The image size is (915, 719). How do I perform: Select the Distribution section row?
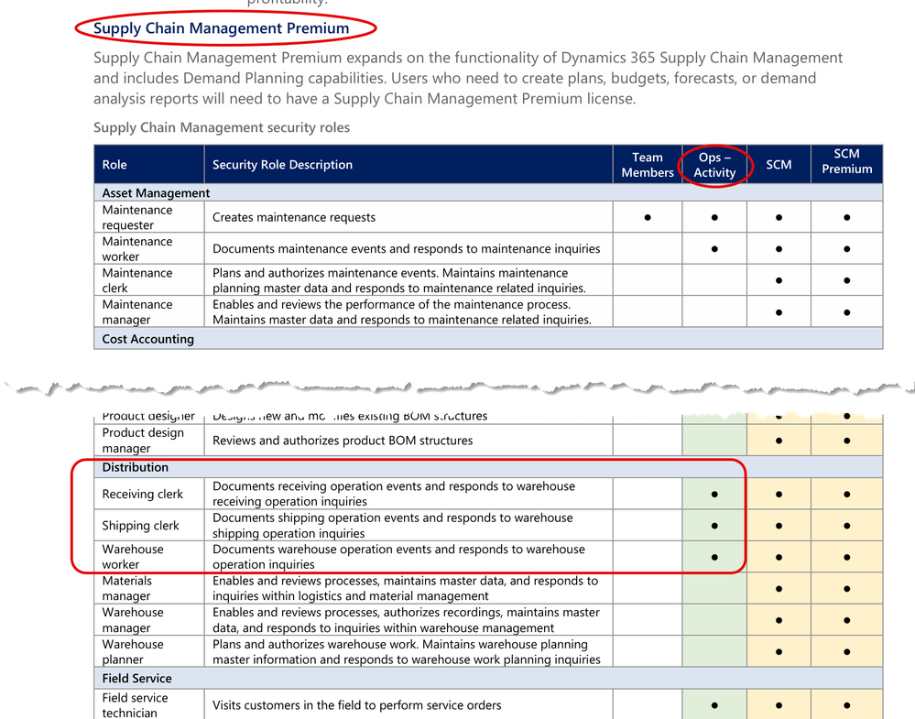(x=488, y=467)
